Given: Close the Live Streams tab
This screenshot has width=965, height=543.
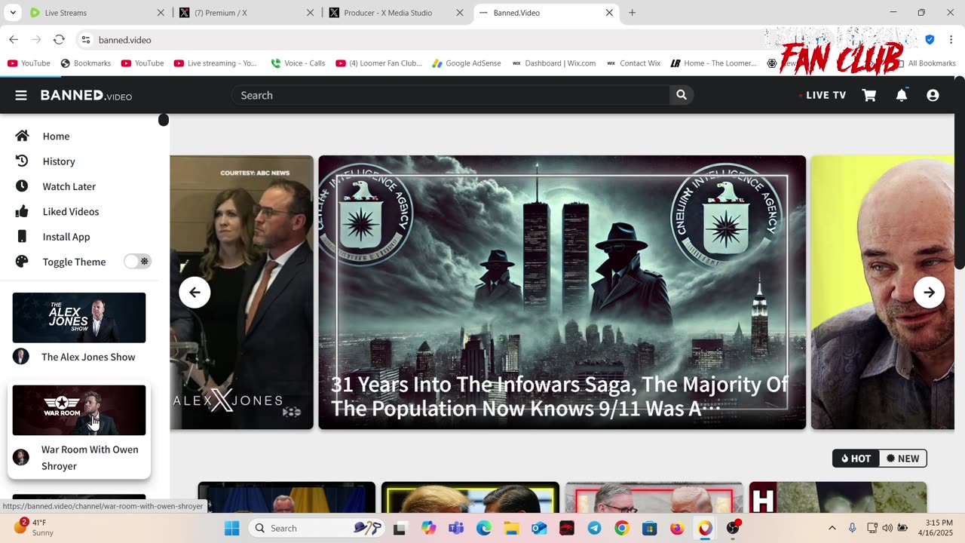Looking at the screenshot, I should (161, 13).
